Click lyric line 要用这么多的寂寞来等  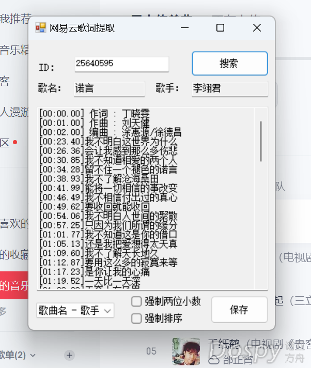108,262
